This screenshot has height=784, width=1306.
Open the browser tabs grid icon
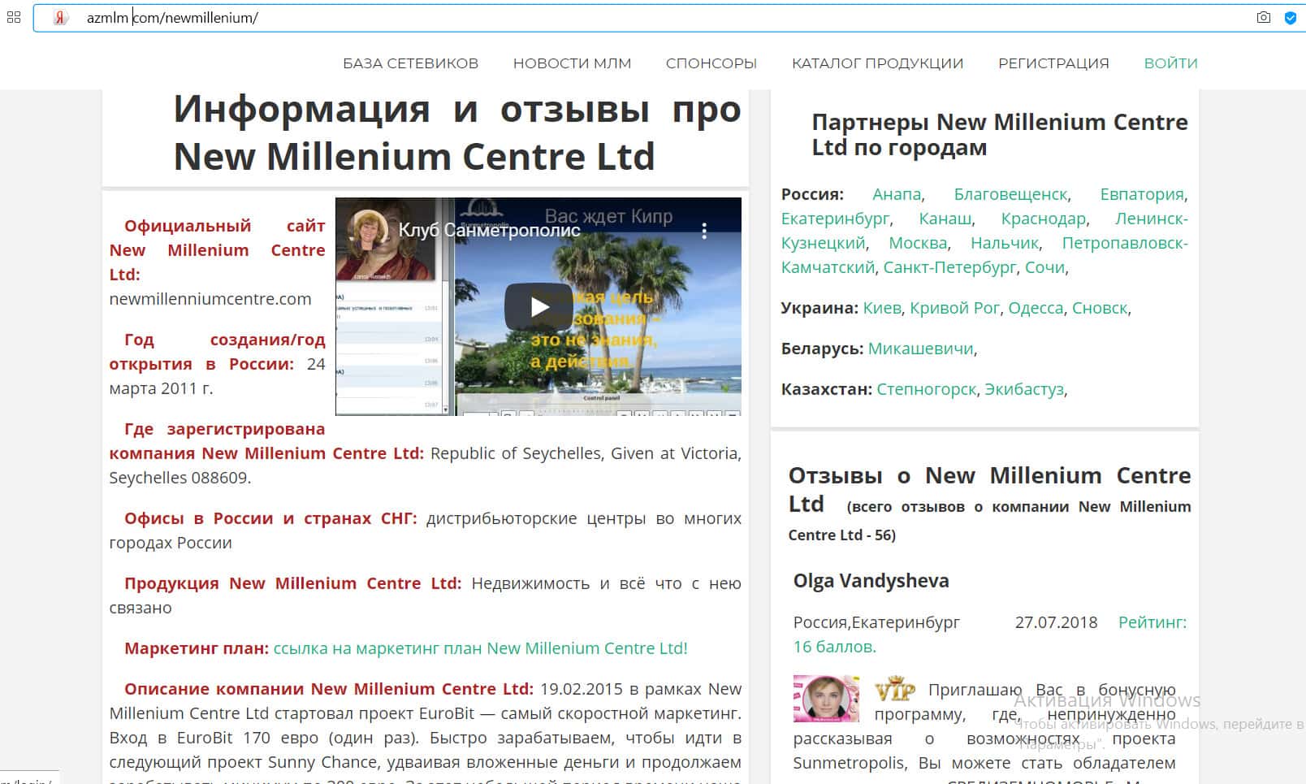point(14,17)
